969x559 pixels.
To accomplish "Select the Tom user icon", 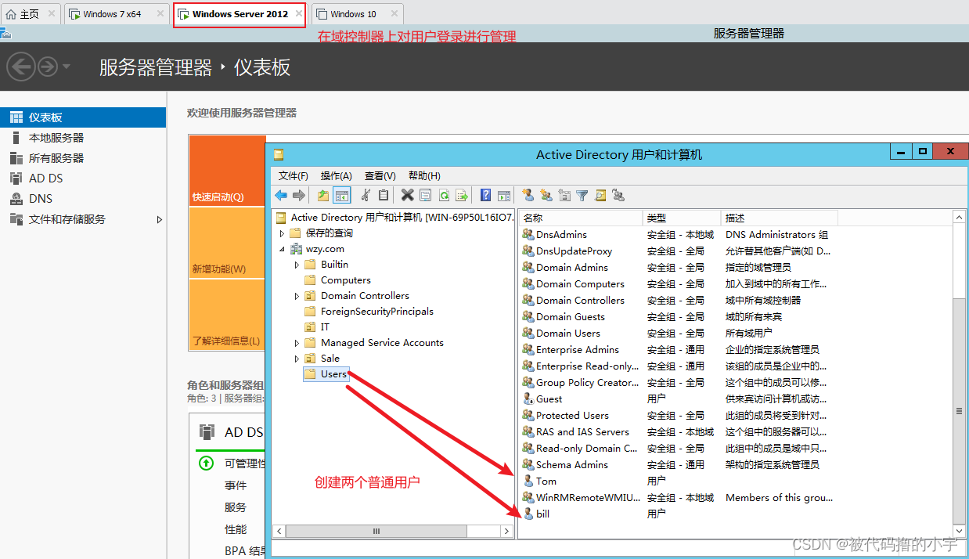I will coord(528,481).
